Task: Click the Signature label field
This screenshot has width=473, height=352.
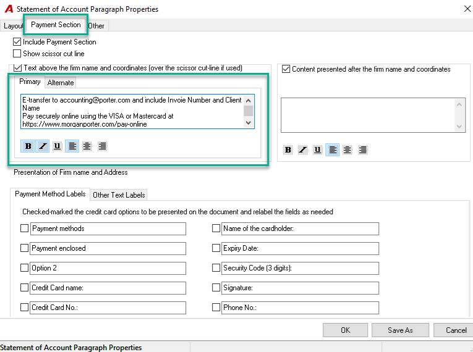Action: click(300, 288)
